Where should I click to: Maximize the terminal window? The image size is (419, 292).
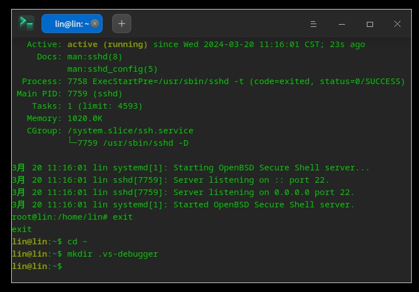click(x=370, y=24)
